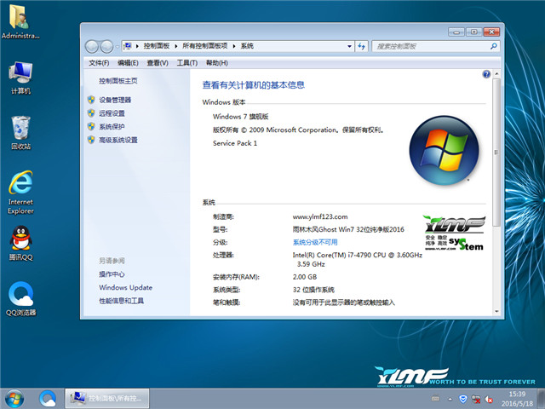Open 系统保护 link
The width and height of the screenshot is (545, 409).
click(112, 127)
